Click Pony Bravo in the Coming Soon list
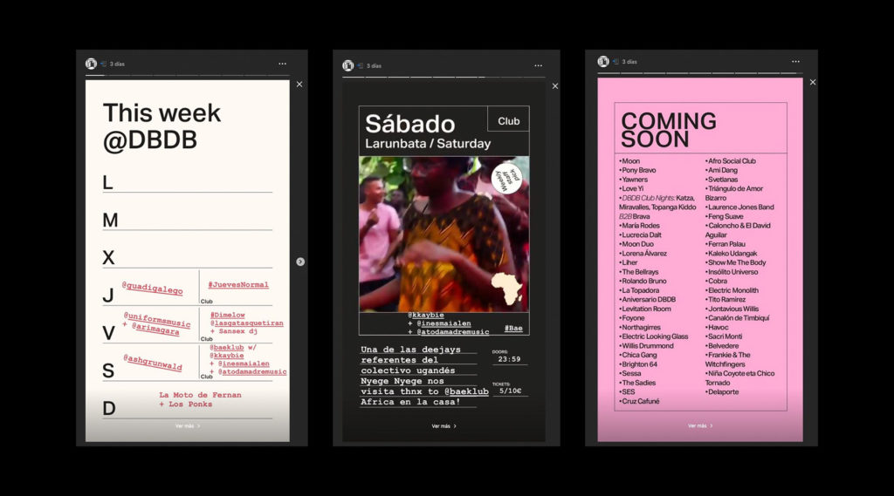This screenshot has height=496, width=894. (637, 170)
